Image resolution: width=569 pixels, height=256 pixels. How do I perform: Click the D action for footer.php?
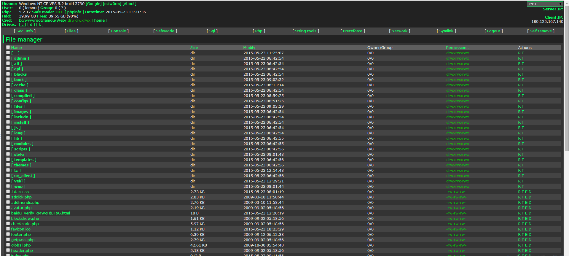pyautogui.click(x=530, y=234)
